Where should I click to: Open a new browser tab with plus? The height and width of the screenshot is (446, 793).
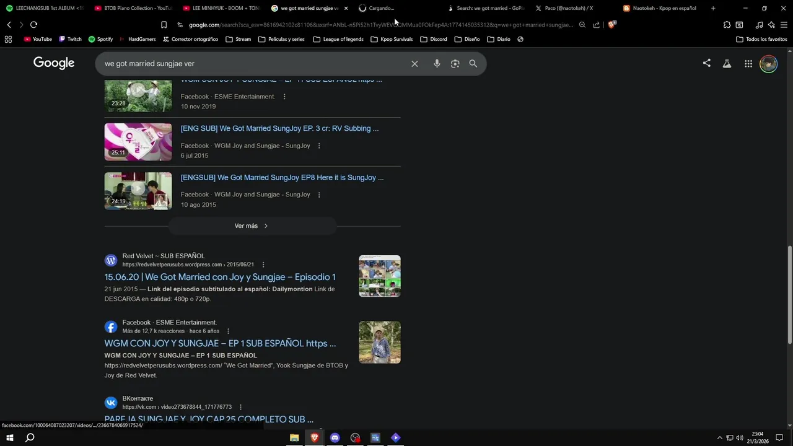pyautogui.click(x=713, y=8)
